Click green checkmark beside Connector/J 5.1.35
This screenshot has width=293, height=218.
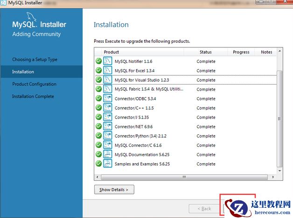(x=98, y=117)
